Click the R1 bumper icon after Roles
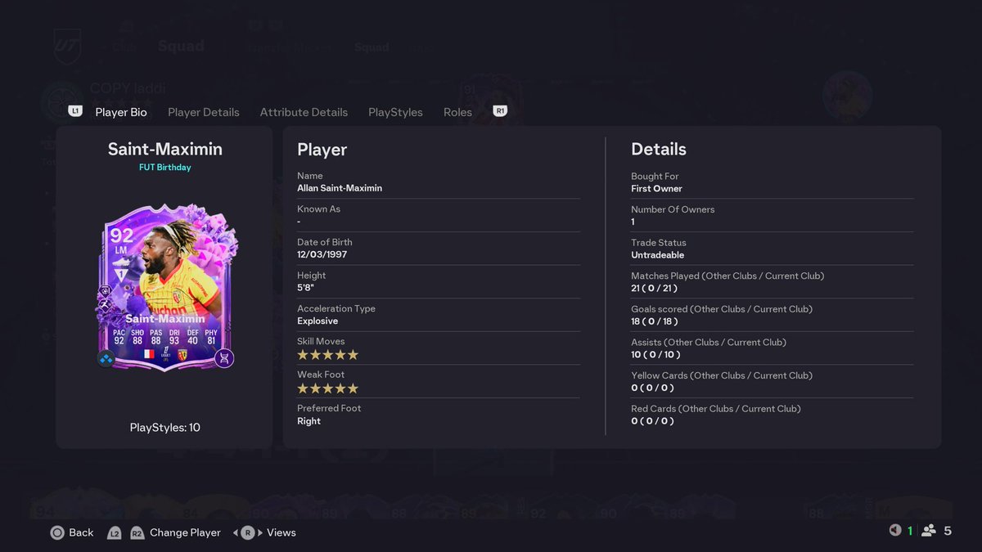Image resolution: width=982 pixels, height=552 pixels. (500, 110)
